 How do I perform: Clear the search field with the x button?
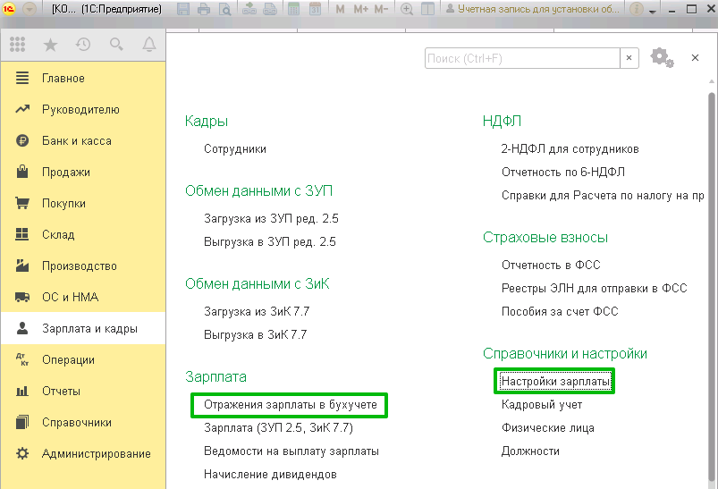tap(629, 58)
